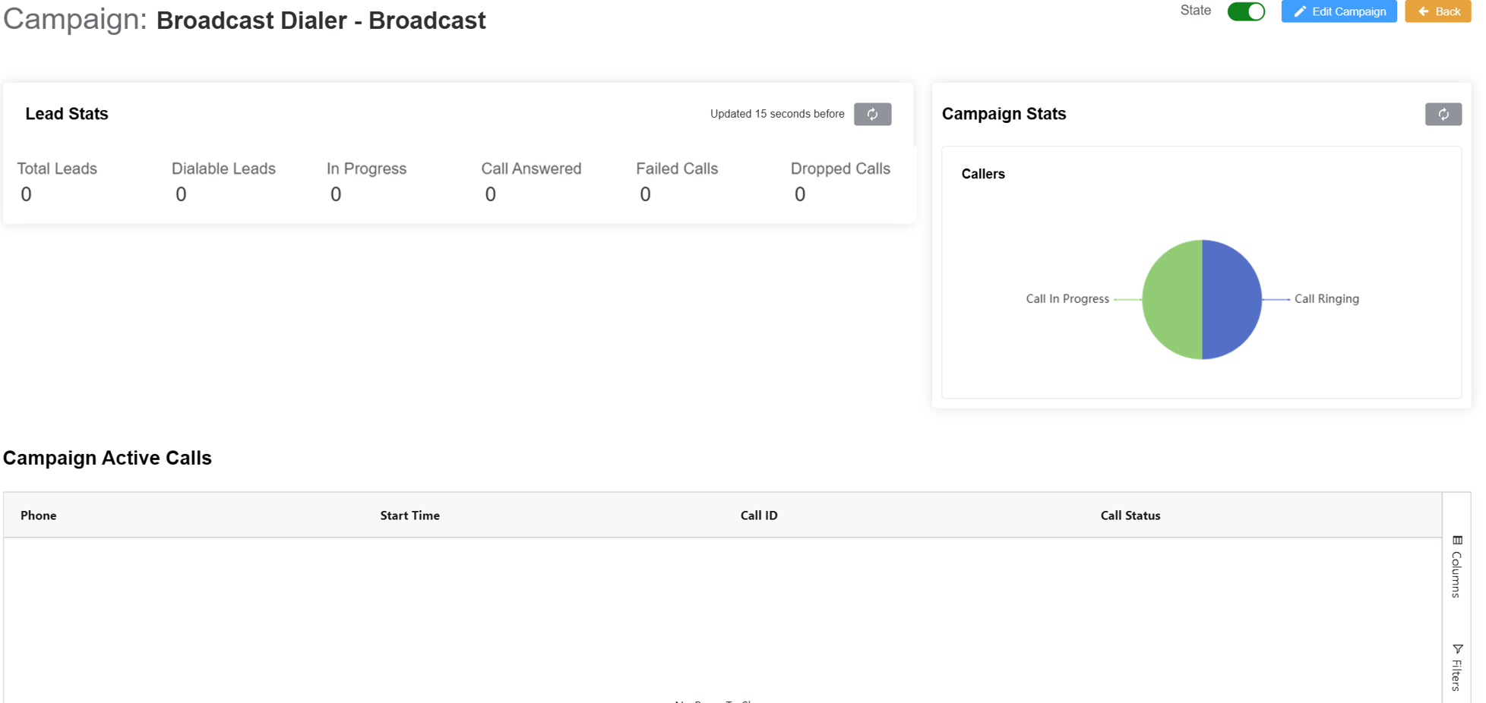Sort by the Call Status column header
Screen dimensions: 1486x703
coord(1130,515)
